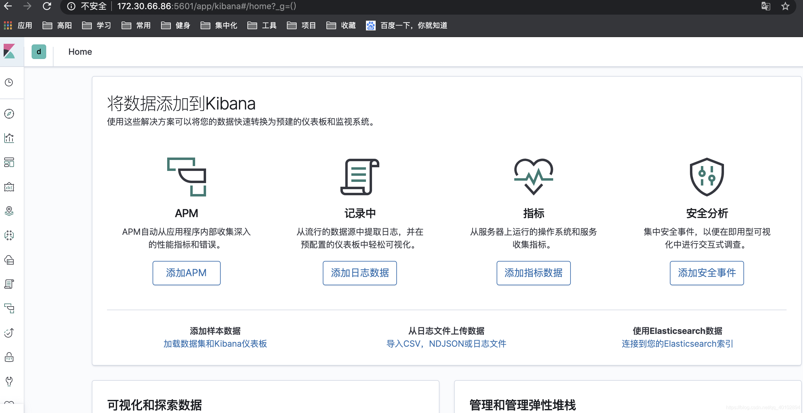Open the 学习 bookmark folder
The width and height of the screenshot is (803, 413).
[x=96, y=25]
